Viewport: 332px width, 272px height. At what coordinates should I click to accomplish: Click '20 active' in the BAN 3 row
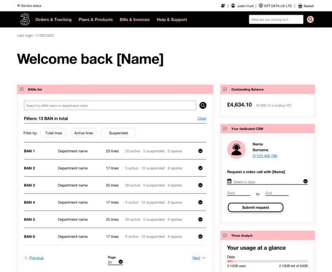click(132, 185)
